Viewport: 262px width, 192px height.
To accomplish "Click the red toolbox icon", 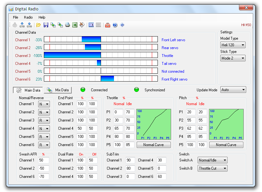I will (108, 25).
